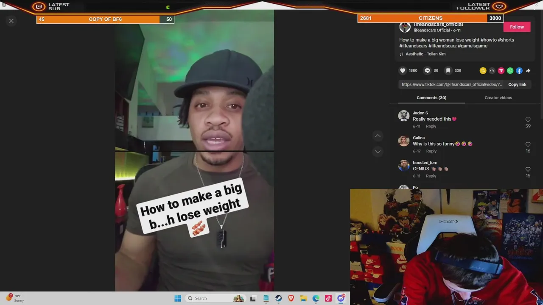Switch to Comments (30) tab

click(431, 97)
